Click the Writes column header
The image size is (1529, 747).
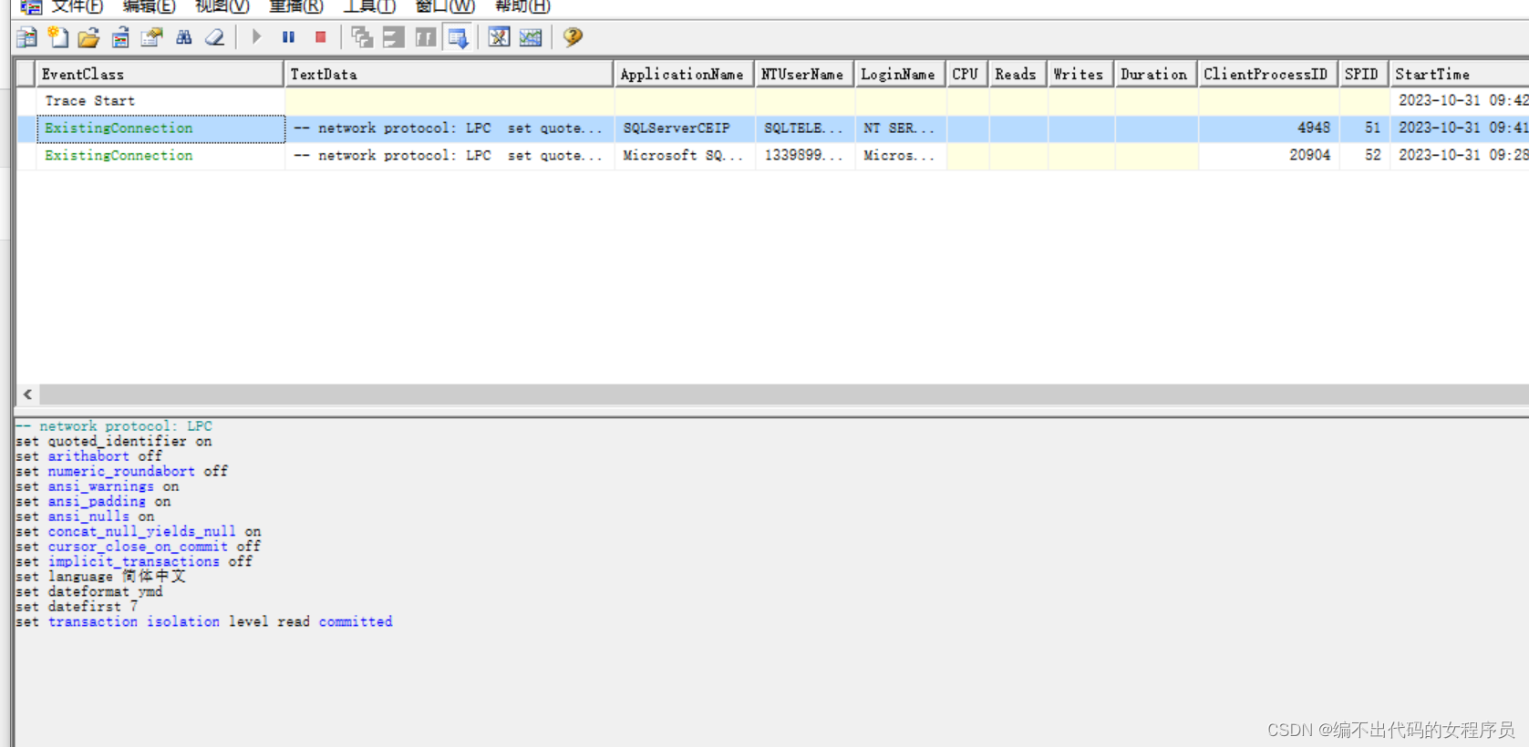pyautogui.click(x=1080, y=74)
